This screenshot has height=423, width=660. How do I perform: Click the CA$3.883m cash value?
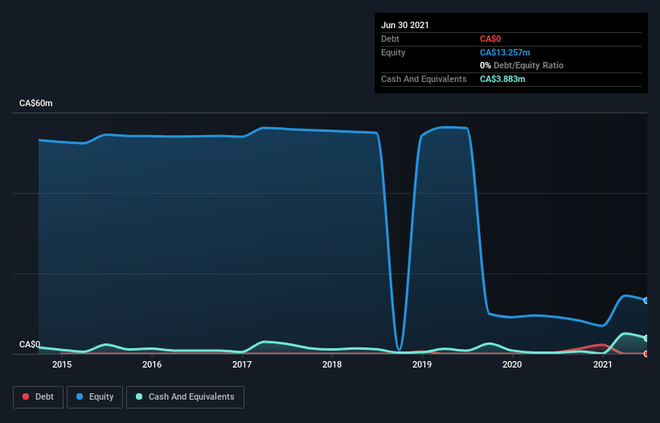click(502, 79)
